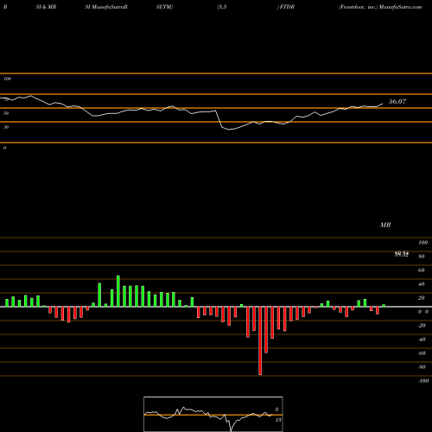
Task: Click the 'SI(TM)' header text
Action: coord(164,7)
